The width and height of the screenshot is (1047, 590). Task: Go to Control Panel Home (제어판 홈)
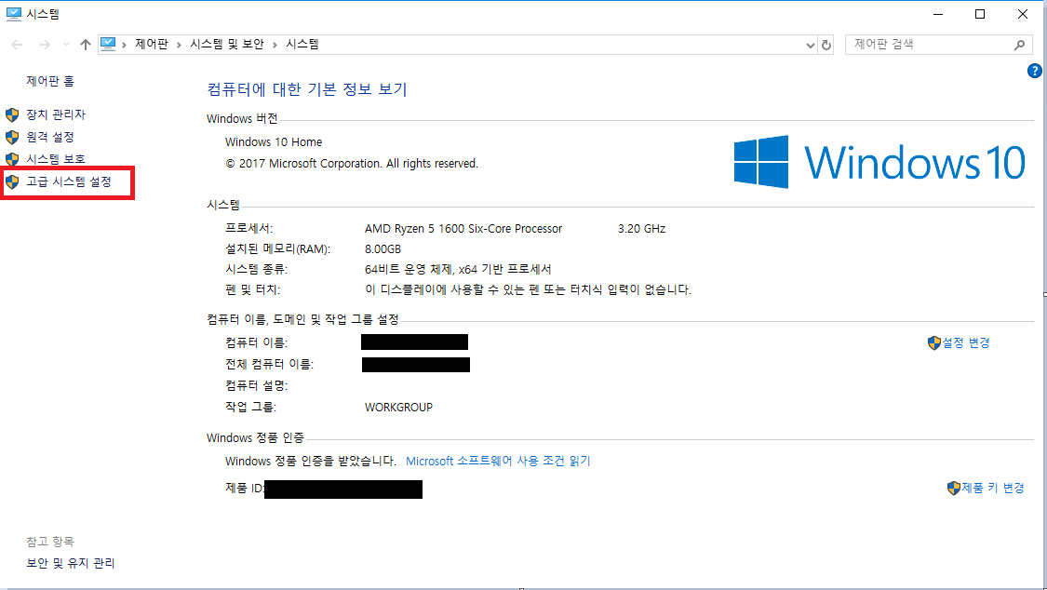pyautogui.click(x=51, y=81)
